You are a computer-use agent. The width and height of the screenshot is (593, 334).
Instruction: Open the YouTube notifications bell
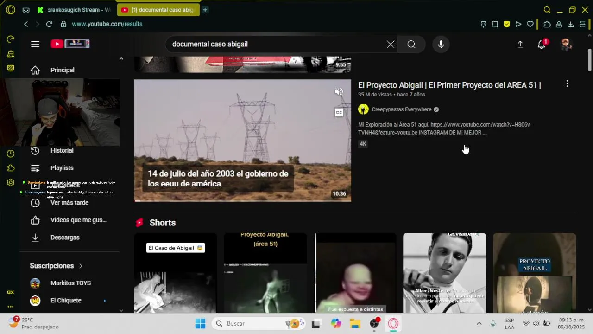541,44
